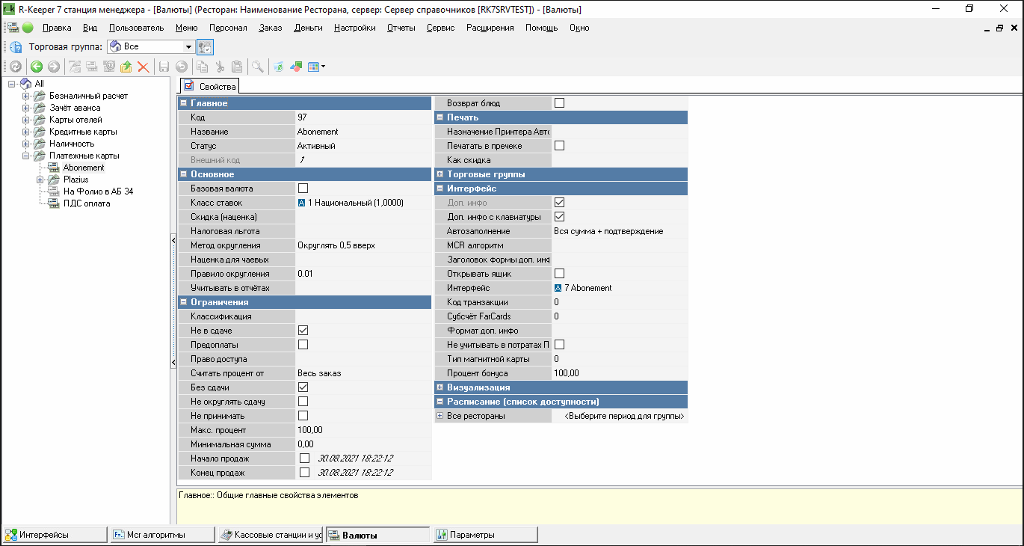Switch to the Параметры window button

(485, 535)
